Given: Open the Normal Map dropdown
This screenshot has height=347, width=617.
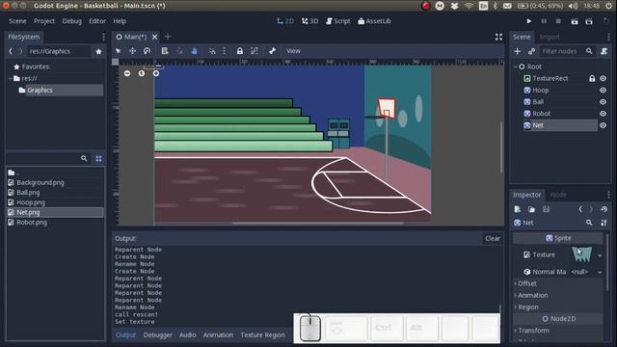Looking at the screenshot, I should tap(600, 272).
